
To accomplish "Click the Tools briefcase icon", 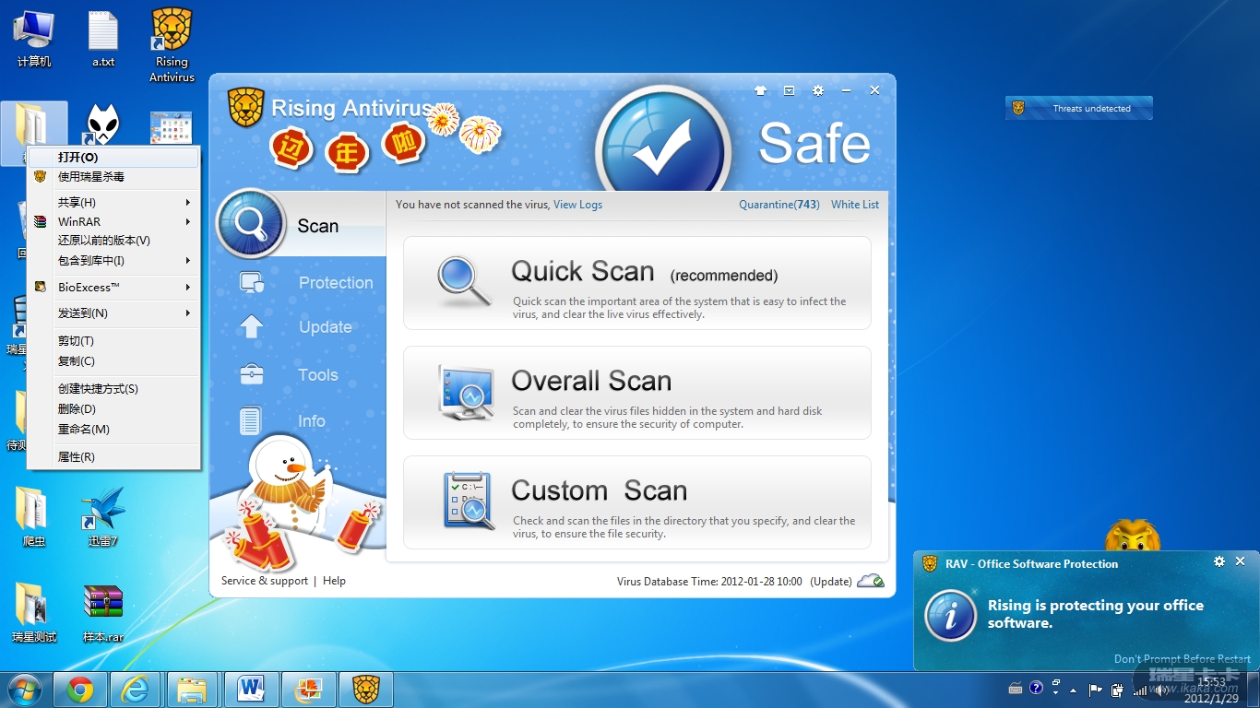I will 251,374.
